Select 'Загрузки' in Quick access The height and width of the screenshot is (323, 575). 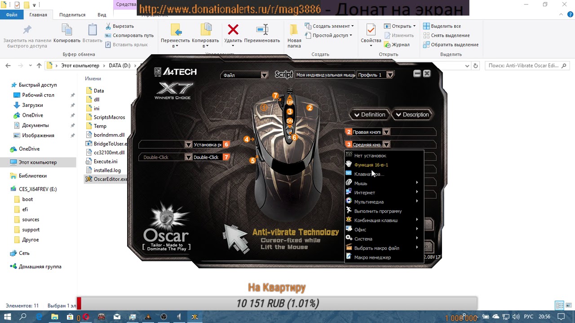[x=32, y=105]
